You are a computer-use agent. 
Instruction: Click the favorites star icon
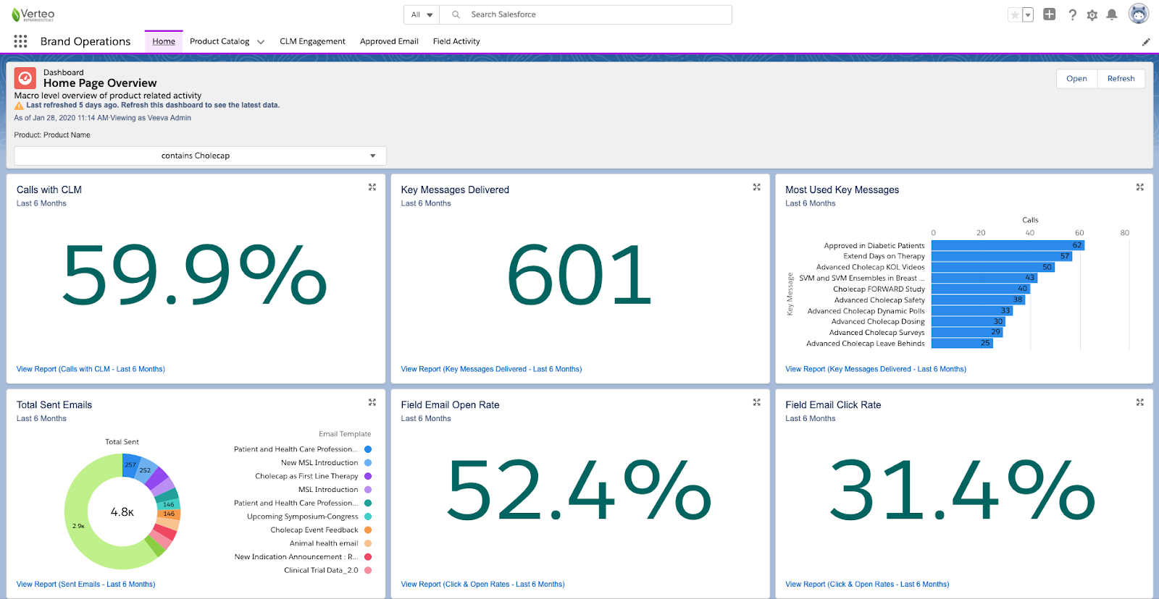(1015, 15)
